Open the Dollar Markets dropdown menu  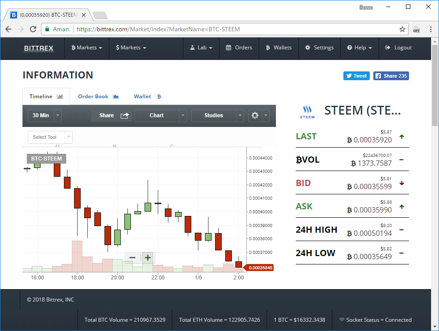[131, 48]
